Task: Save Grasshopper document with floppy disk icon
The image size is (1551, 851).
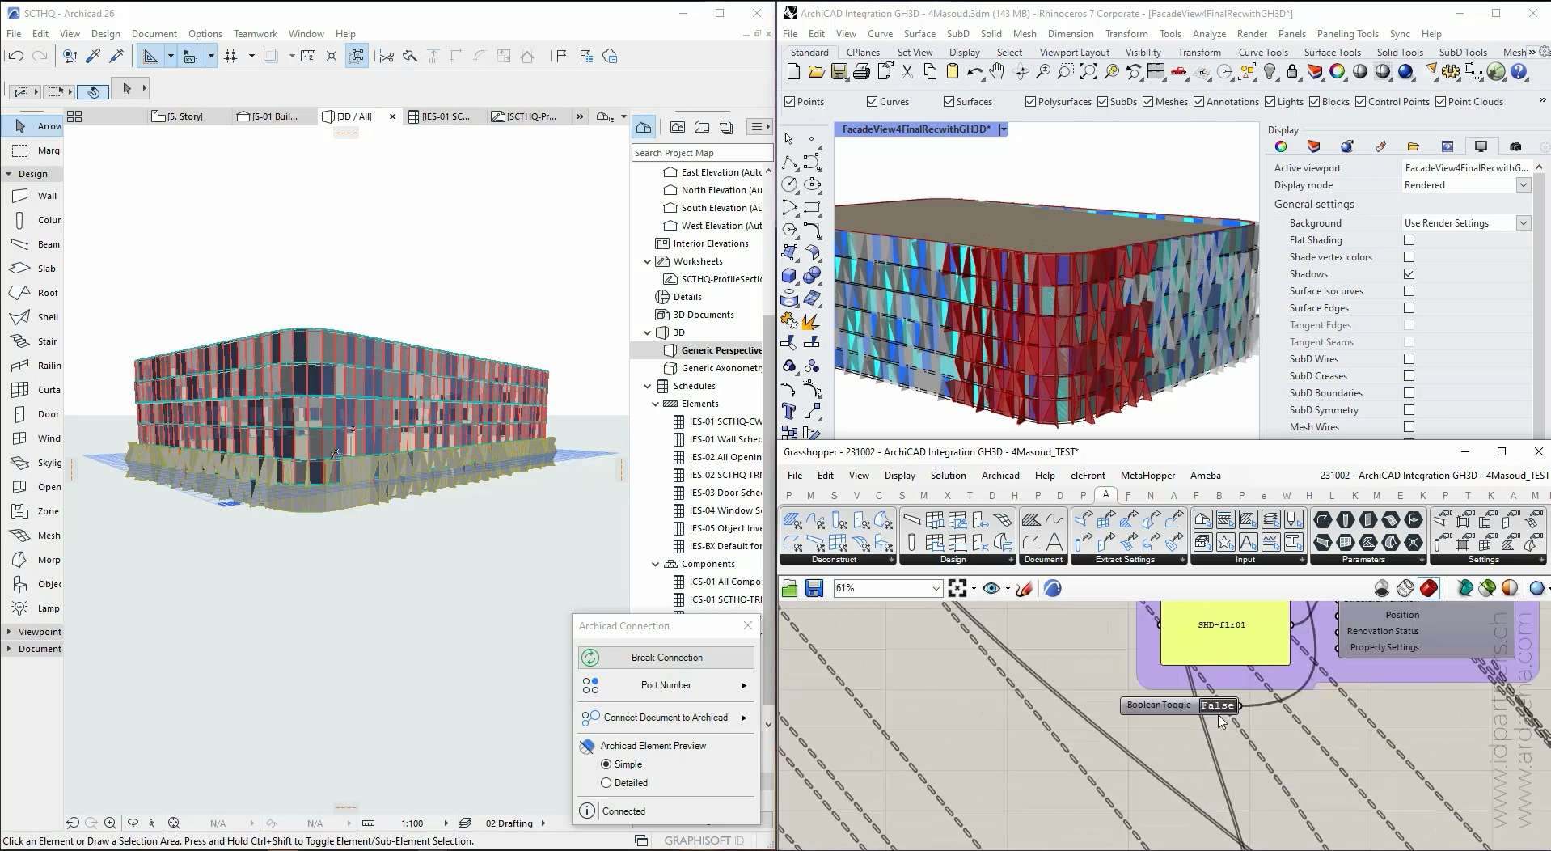Action: click(814, 588)
